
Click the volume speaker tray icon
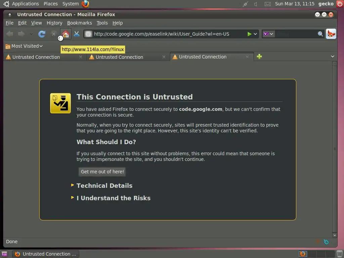click(256, 4)
